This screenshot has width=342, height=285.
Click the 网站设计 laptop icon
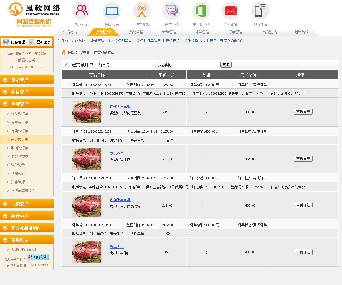coord(112,11)
